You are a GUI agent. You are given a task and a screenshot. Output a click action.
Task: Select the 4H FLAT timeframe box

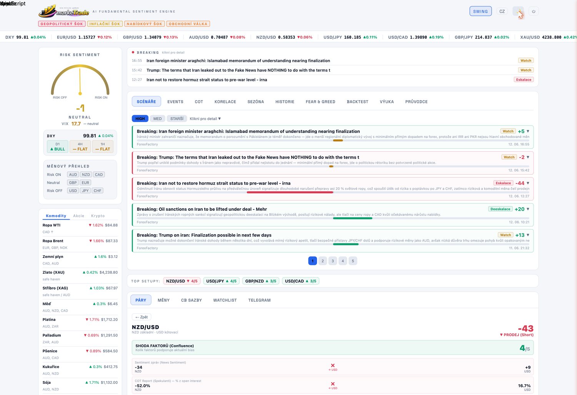point(80,147)
